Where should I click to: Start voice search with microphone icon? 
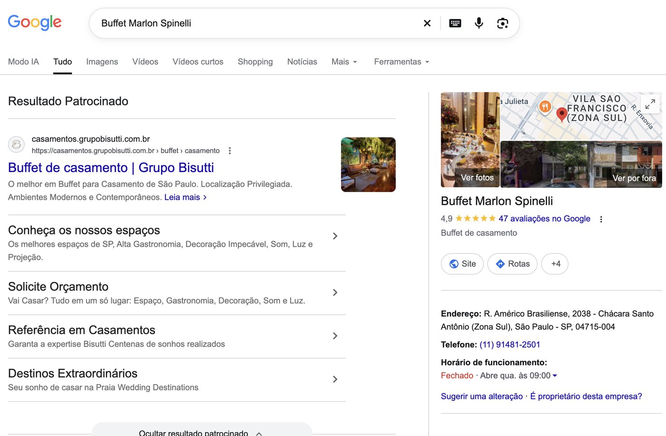[479, 23]
